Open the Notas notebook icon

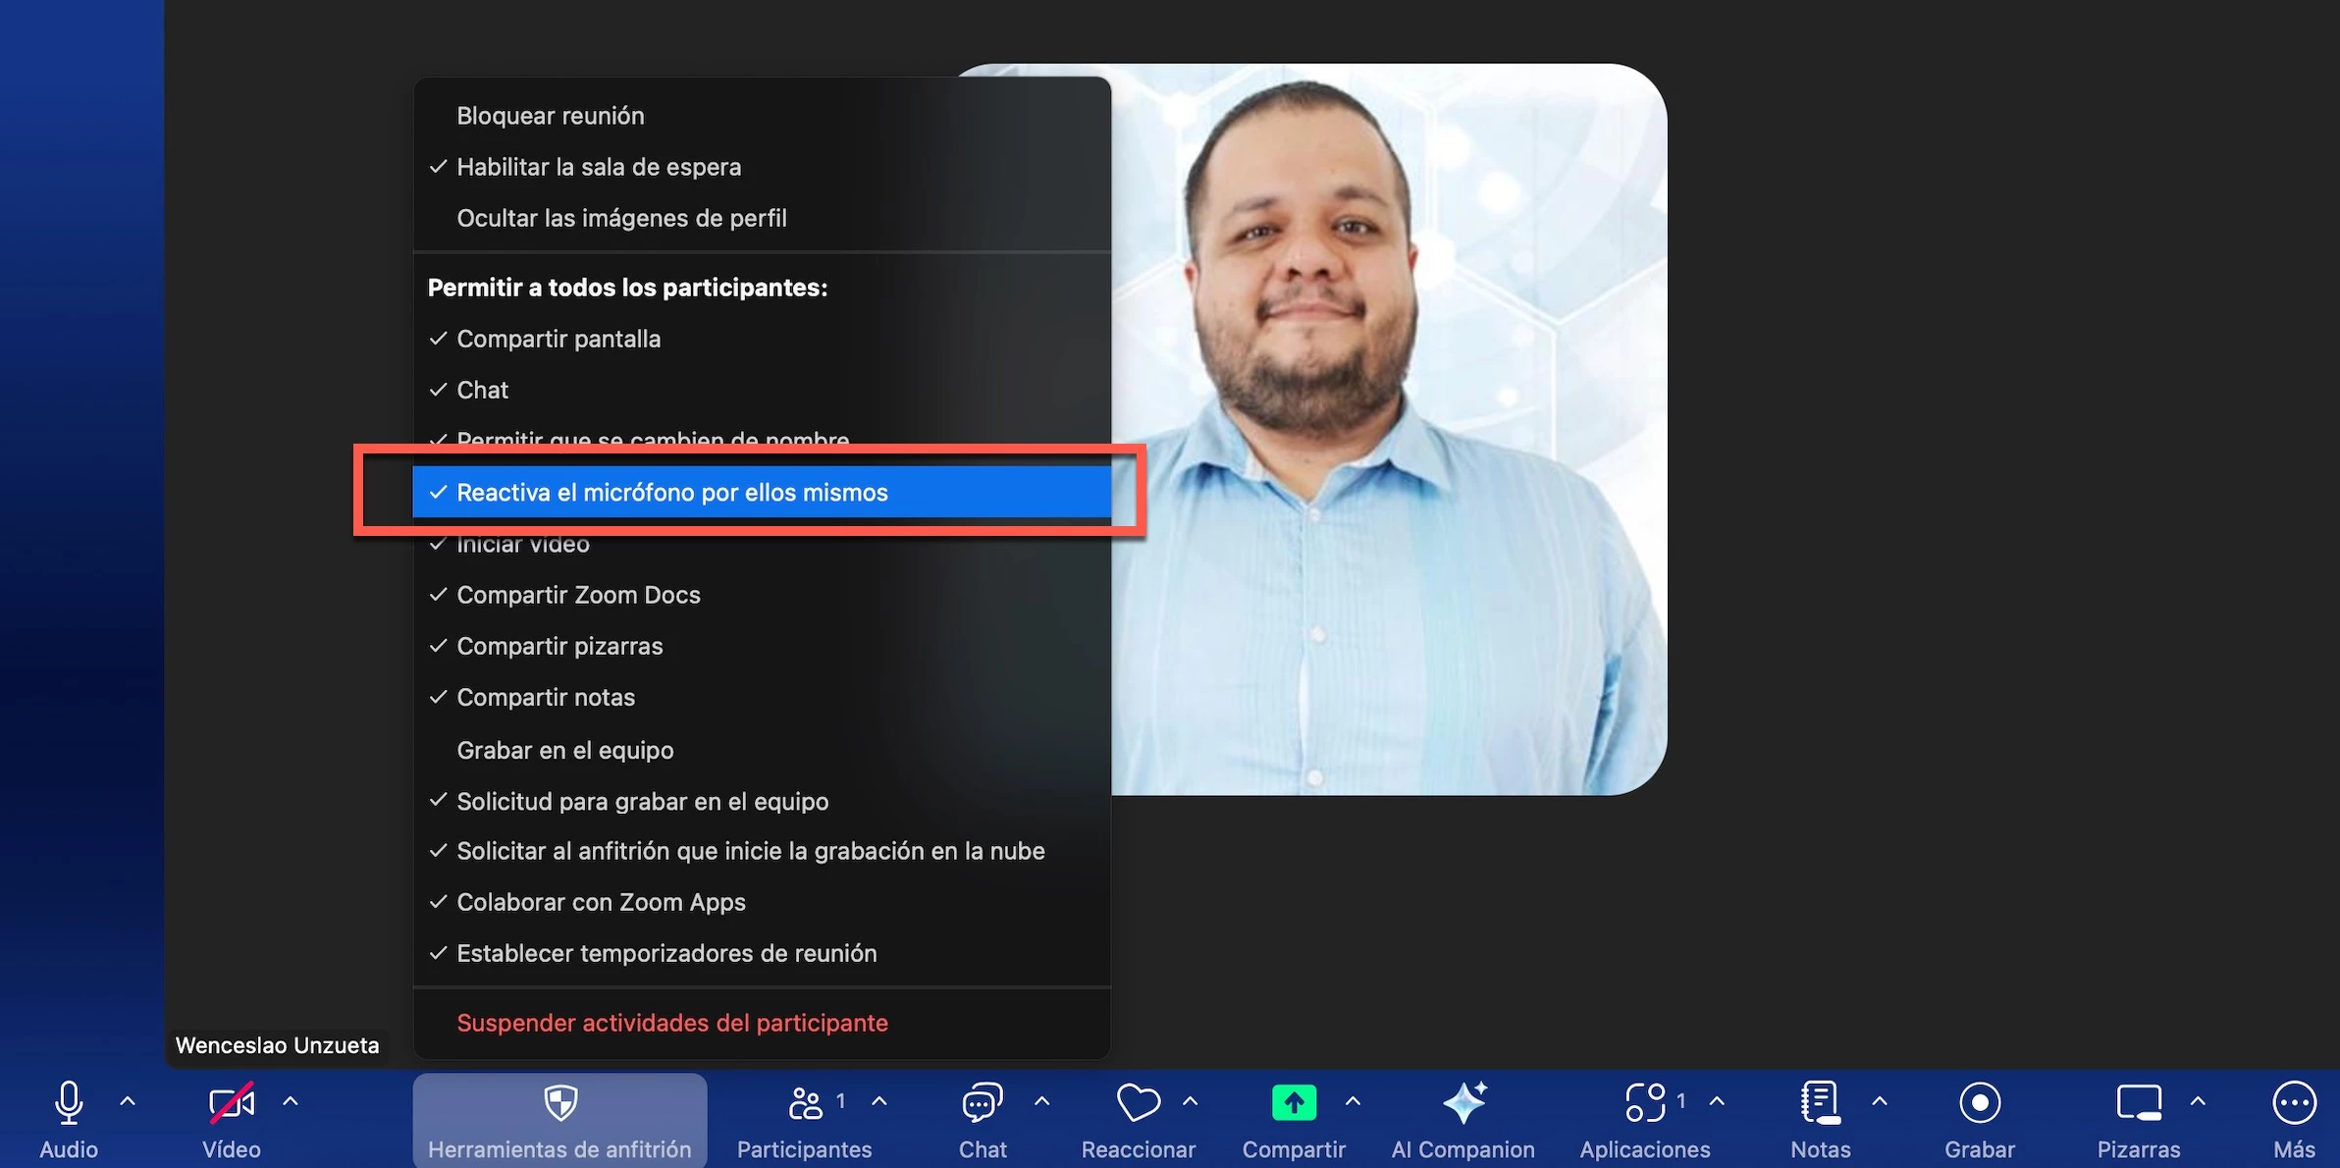[x=1820, y=1103]
